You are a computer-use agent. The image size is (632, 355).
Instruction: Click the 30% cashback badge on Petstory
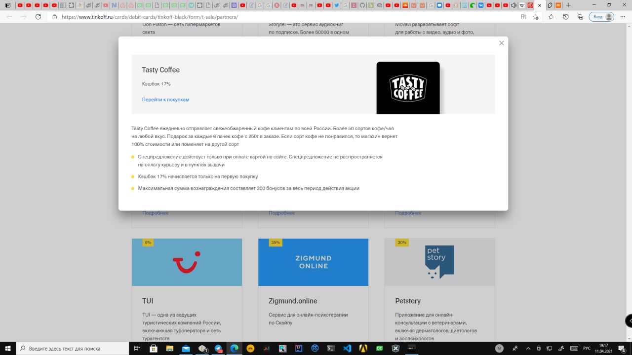[402, 243]
